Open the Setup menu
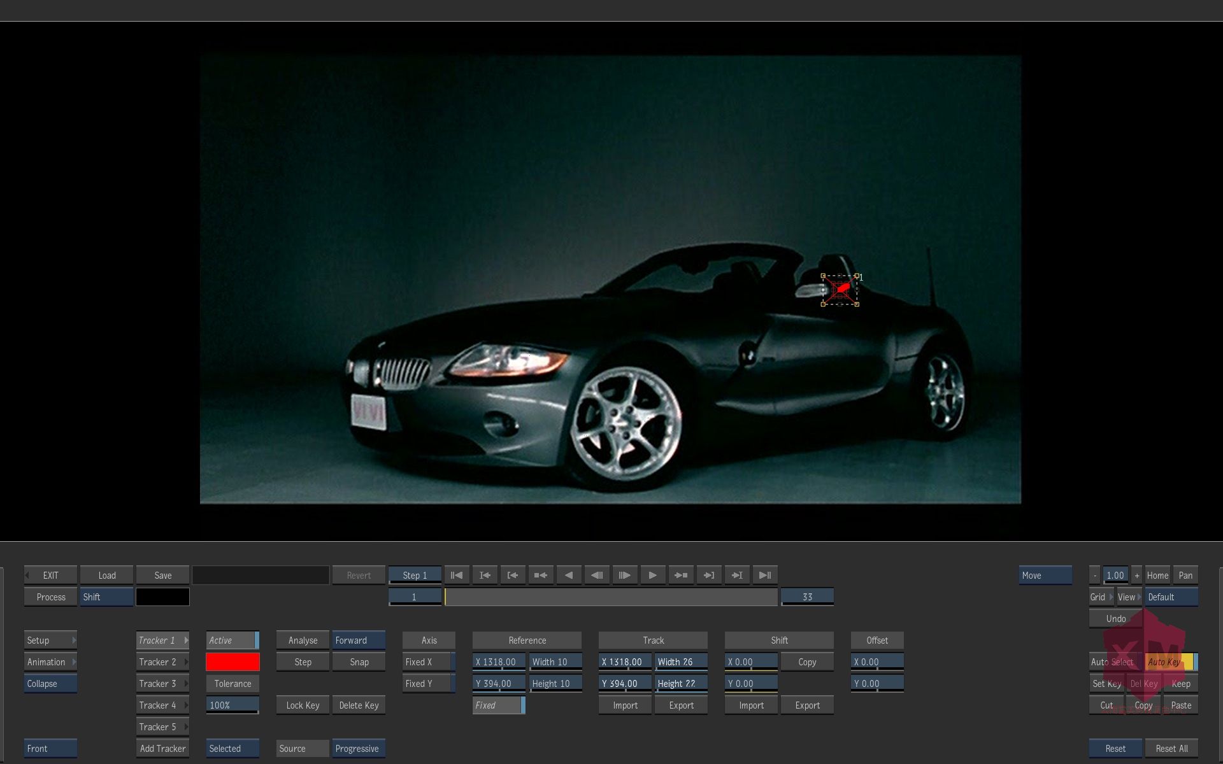The image size is (1223, 764). (x=50, y=640)
